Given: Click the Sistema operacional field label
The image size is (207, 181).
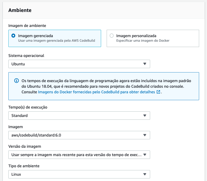Looking at the screenshot, I should pos(26,56).
